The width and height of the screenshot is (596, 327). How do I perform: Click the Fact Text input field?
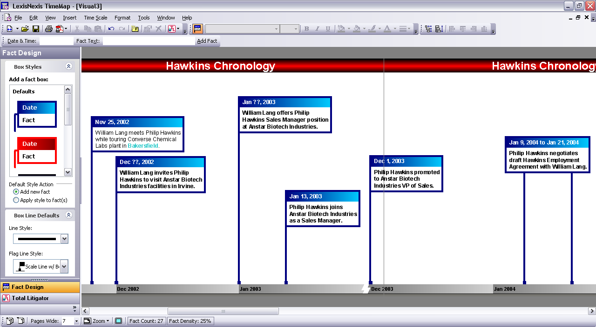[149, 41]
